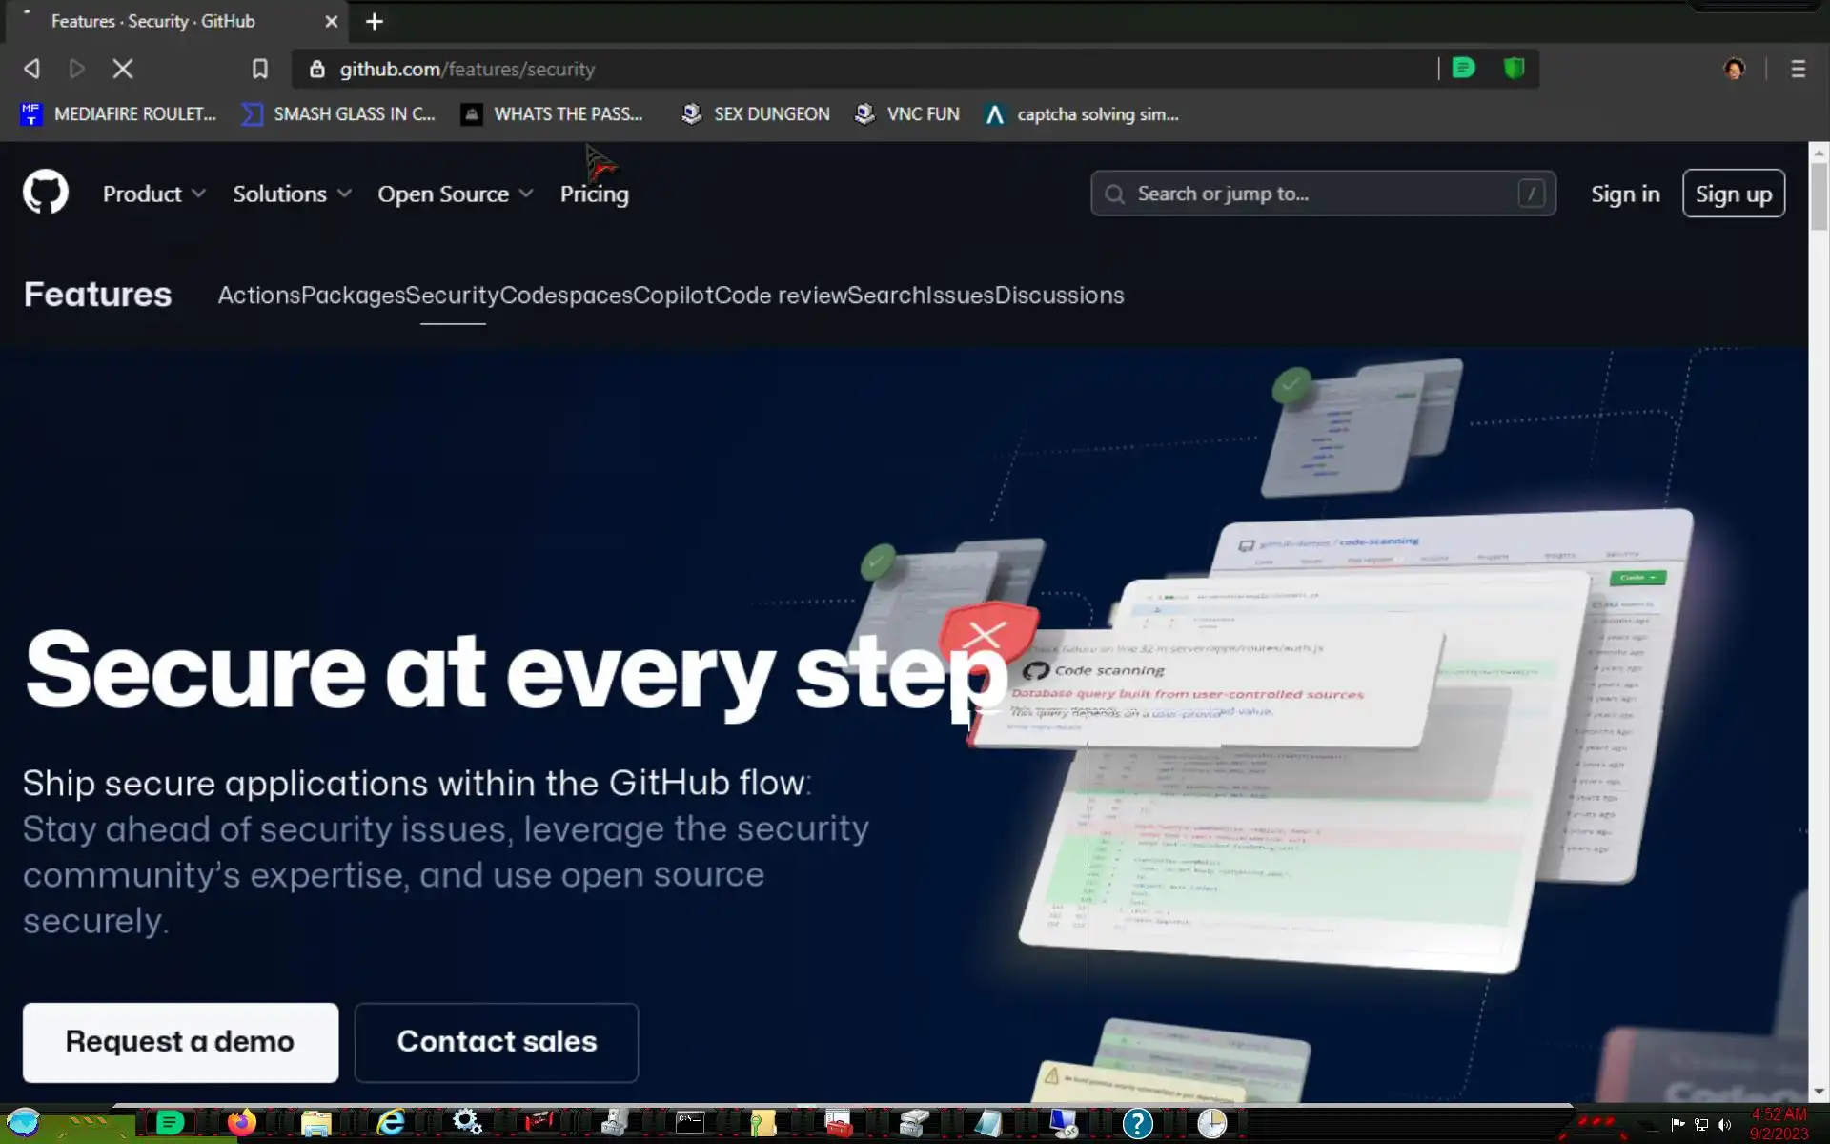Viewport: 1830px width, 1144px height.
Task: Click the Contact sales button
Action: (497, 1041)
